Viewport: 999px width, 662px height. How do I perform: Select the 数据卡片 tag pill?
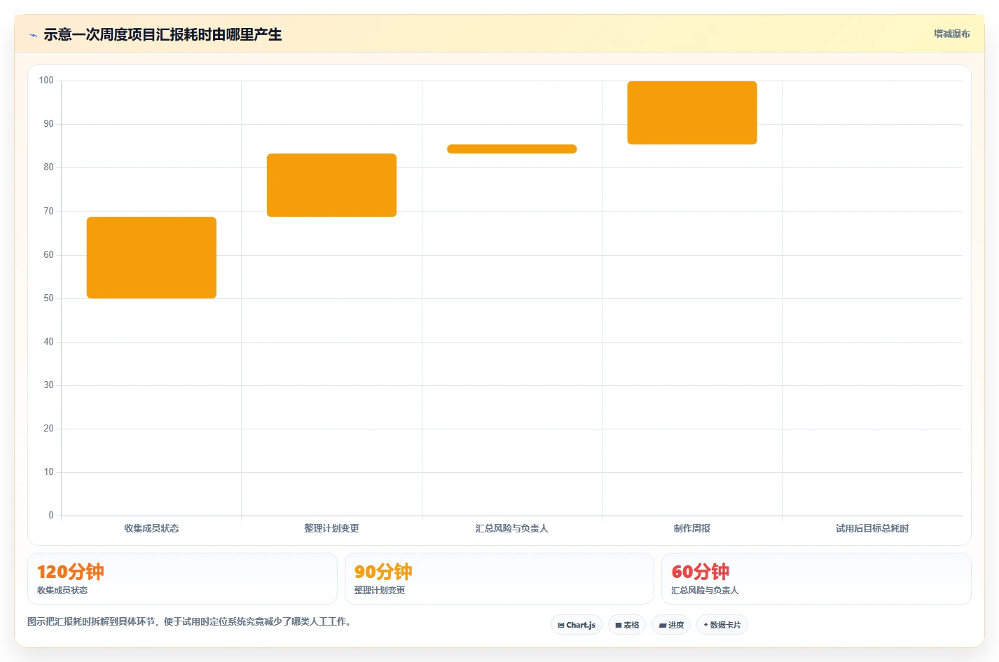click(722, 625)
